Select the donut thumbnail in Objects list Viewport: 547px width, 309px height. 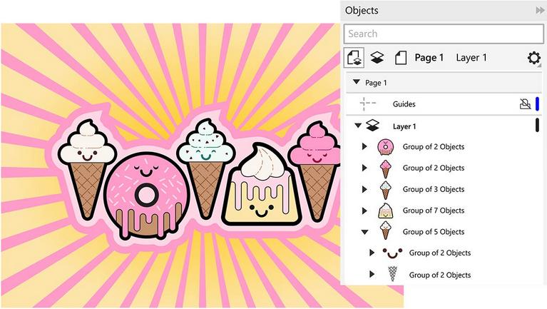tap(386, 147)
